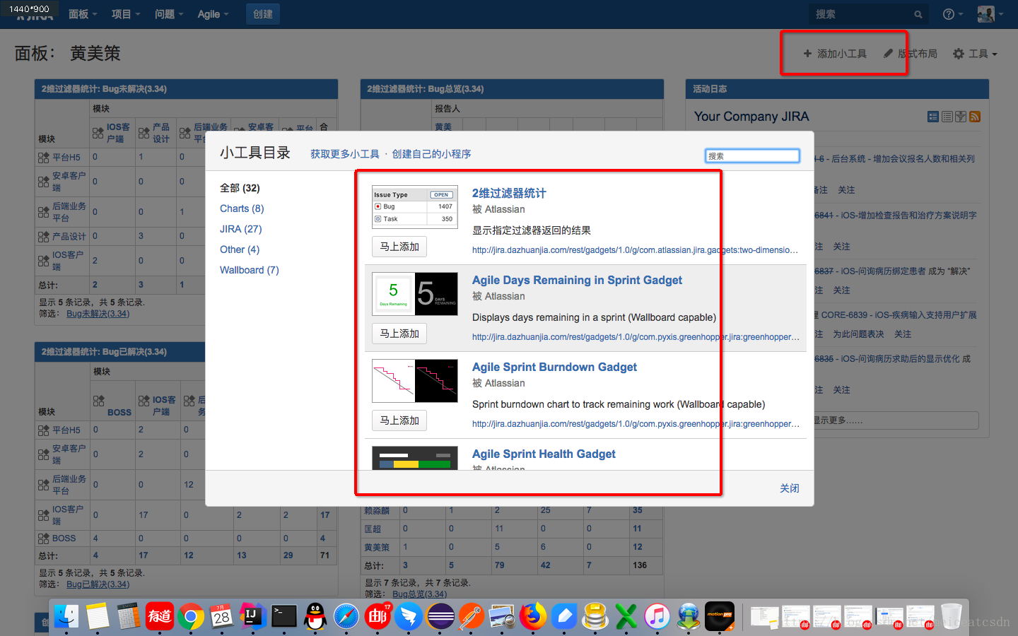Image resolution: width=1018 pixels, height=636 pixels.
Task: Open Google Chrome from the dock
Action: (191, 617)
